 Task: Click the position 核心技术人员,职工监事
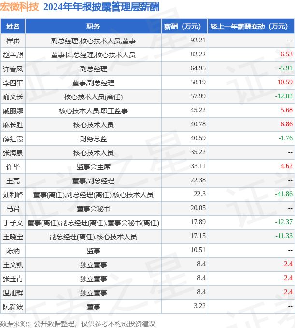(93, 111)
